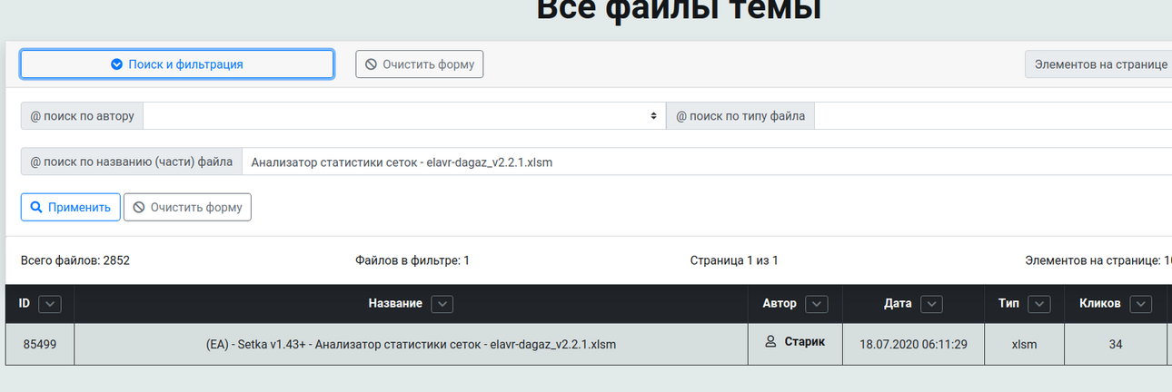1172x392 pixels.
Task: Click the magnifier icon on 'Применить'
Action: click(36, 207)
